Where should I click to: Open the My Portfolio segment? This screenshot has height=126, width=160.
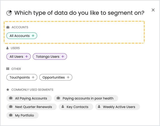[22, 115]
